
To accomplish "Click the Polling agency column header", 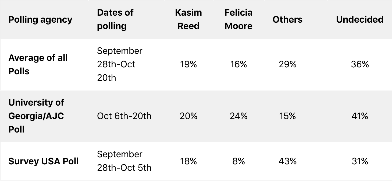I will point(40,19).
